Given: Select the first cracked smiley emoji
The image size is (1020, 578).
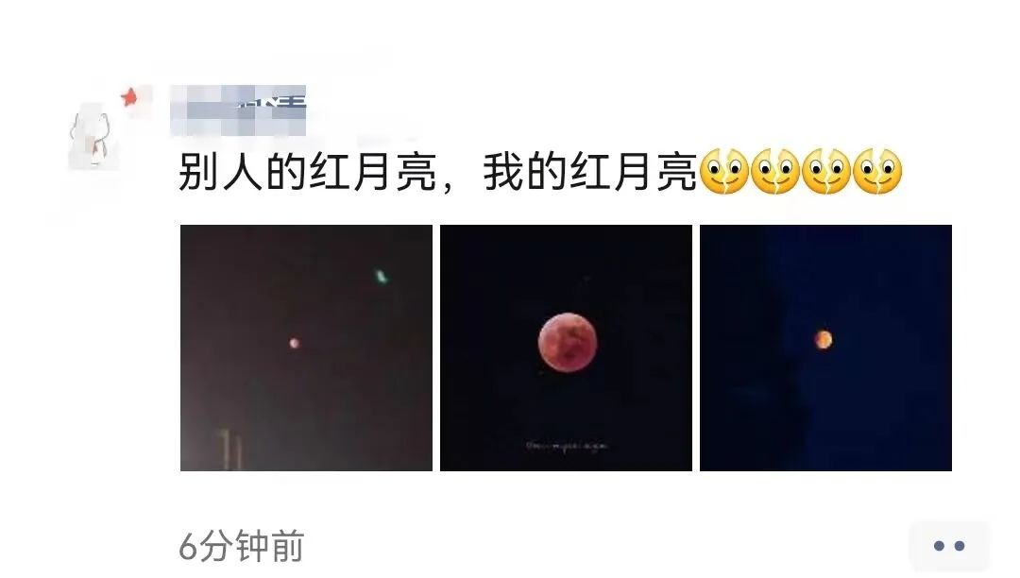Looking at the screenshot, I should pyautogui.click(x=724, y=172).
